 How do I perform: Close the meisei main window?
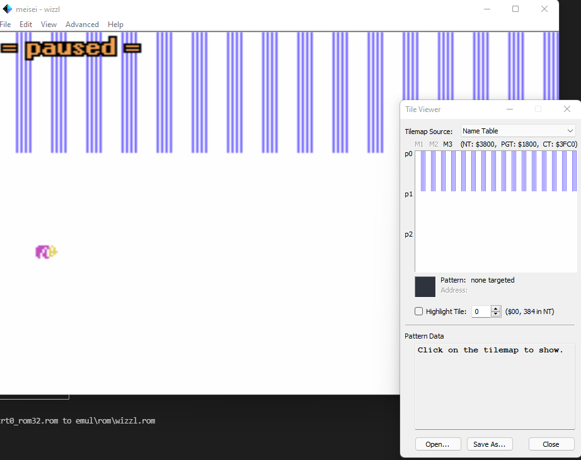click(x=544, y=9)
